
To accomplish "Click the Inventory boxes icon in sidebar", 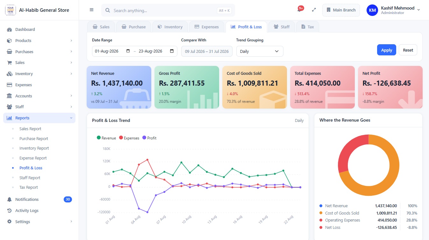I will [x=9, y=74].
